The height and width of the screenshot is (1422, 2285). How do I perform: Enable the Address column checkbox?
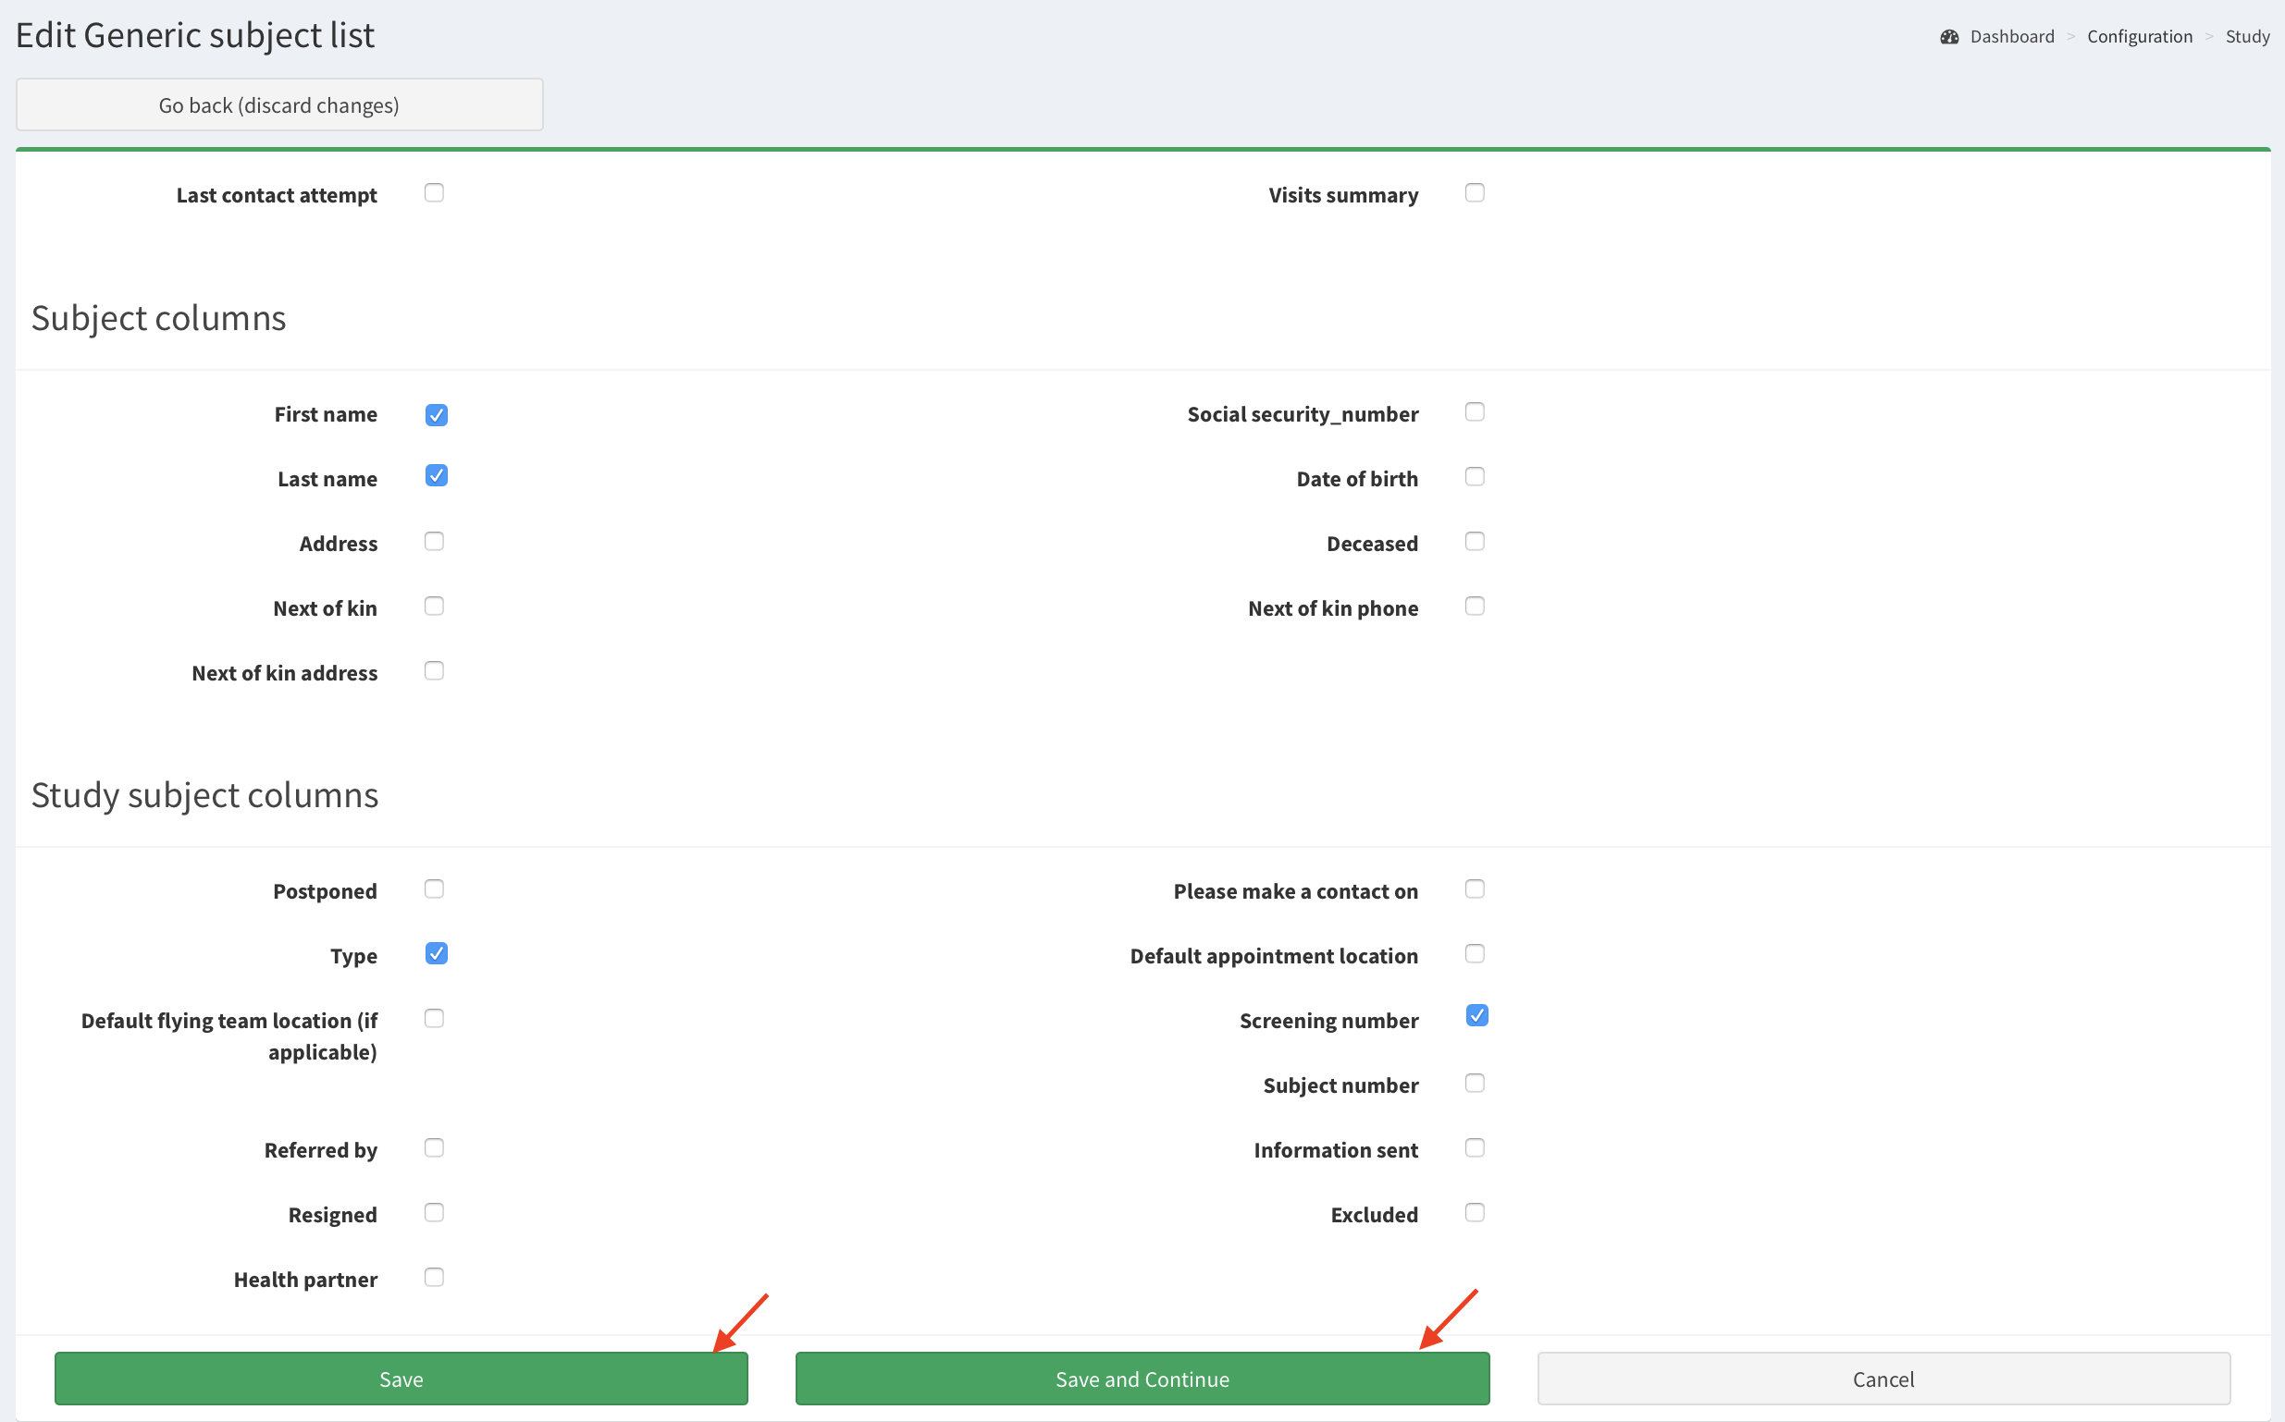click(434, 542)
